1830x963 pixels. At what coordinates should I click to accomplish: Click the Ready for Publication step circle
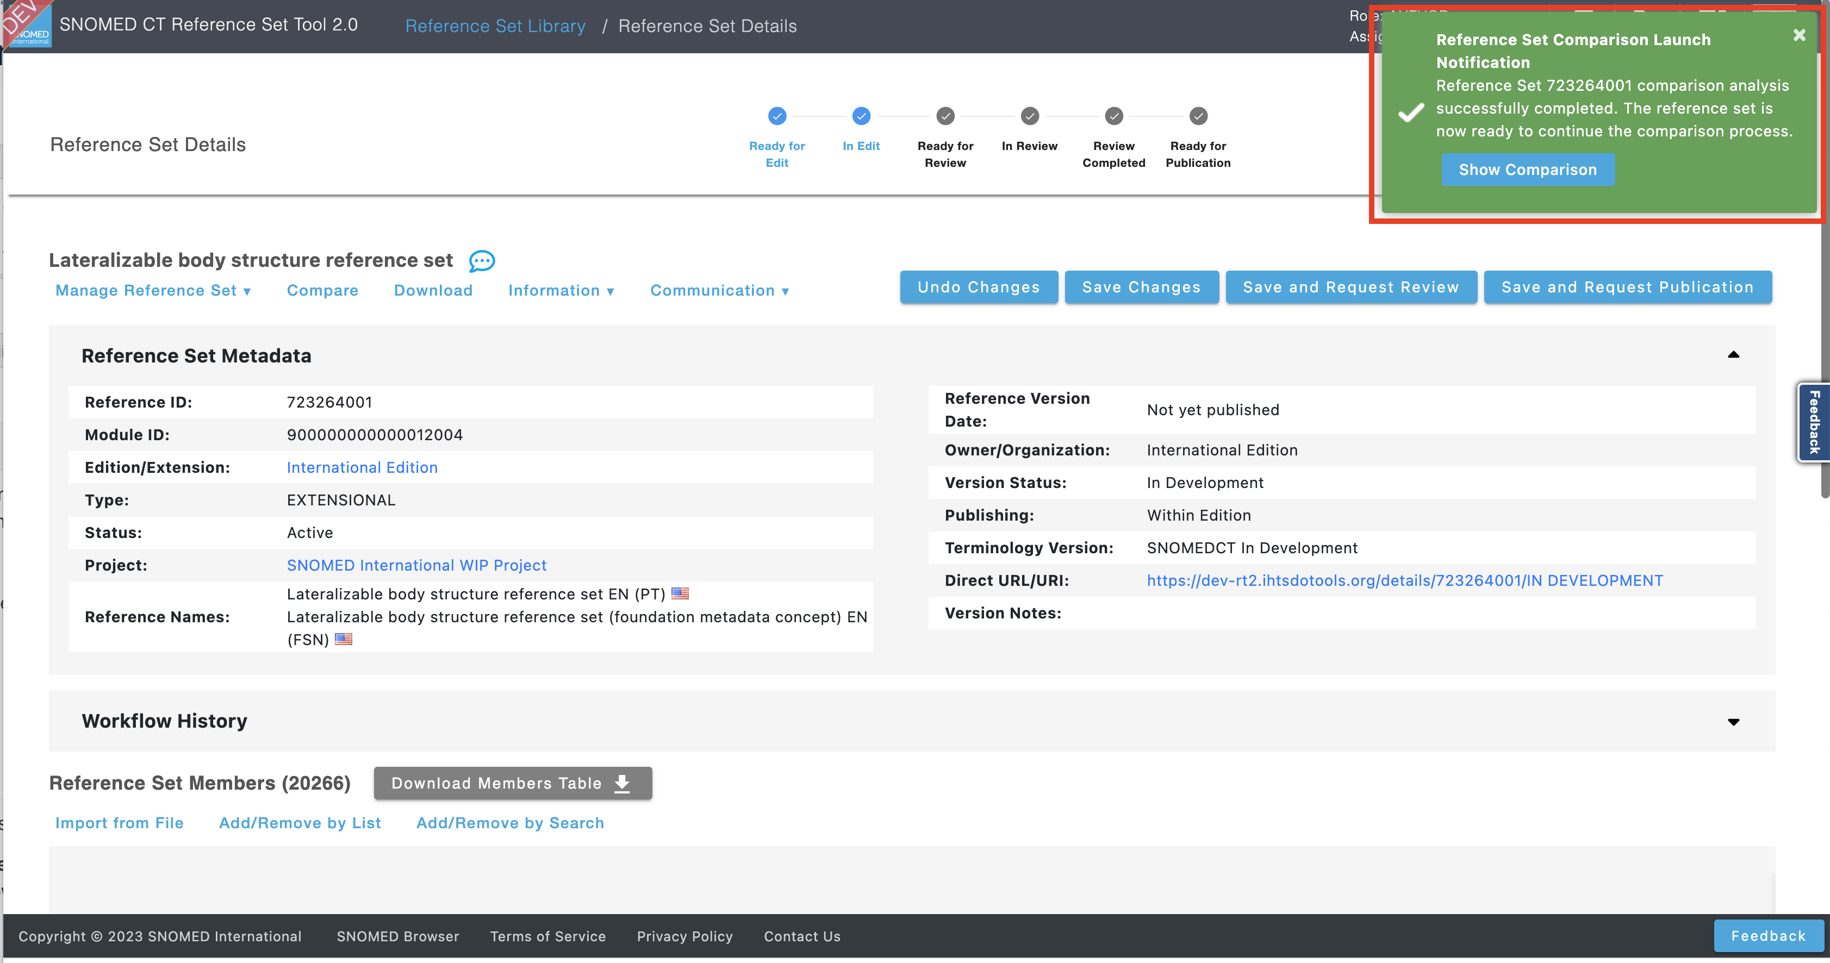[x=1198, y=115]
